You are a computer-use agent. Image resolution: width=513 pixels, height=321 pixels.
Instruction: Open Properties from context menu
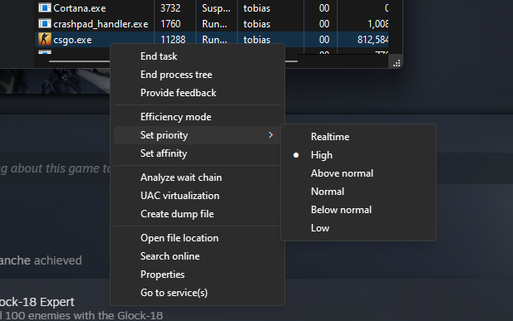pos(162,275)
